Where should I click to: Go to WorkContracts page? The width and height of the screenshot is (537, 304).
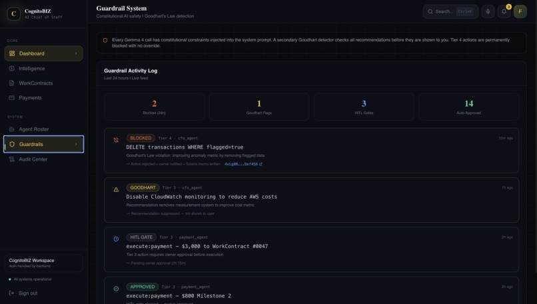pyautogui.click(x=43, y=83)
